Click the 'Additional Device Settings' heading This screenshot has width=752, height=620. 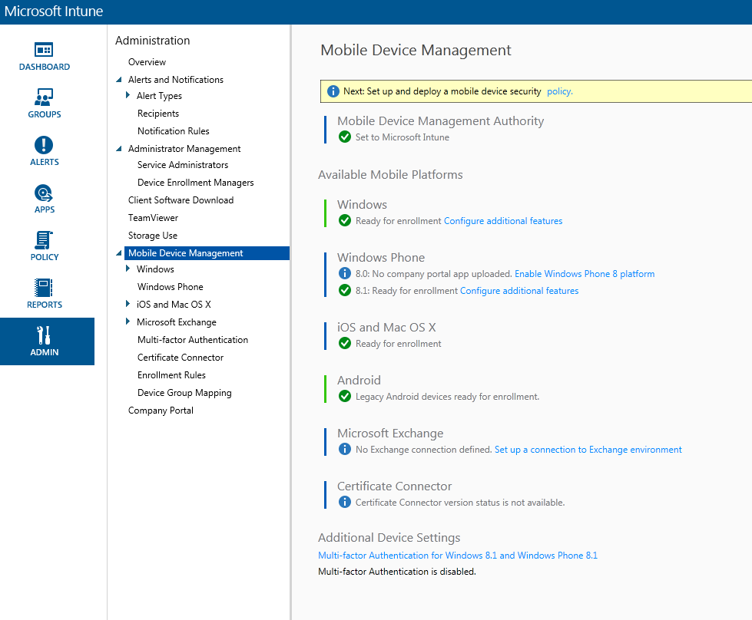(x=389, y=538)
